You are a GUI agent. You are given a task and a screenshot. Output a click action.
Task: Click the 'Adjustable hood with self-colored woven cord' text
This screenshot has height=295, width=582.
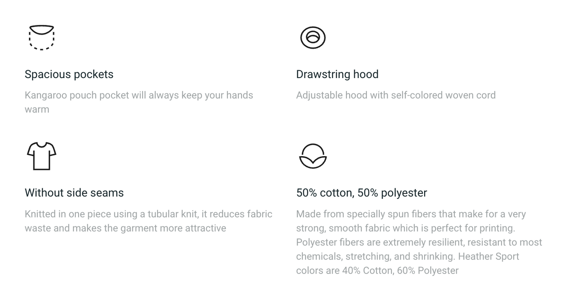coord(396,95)
